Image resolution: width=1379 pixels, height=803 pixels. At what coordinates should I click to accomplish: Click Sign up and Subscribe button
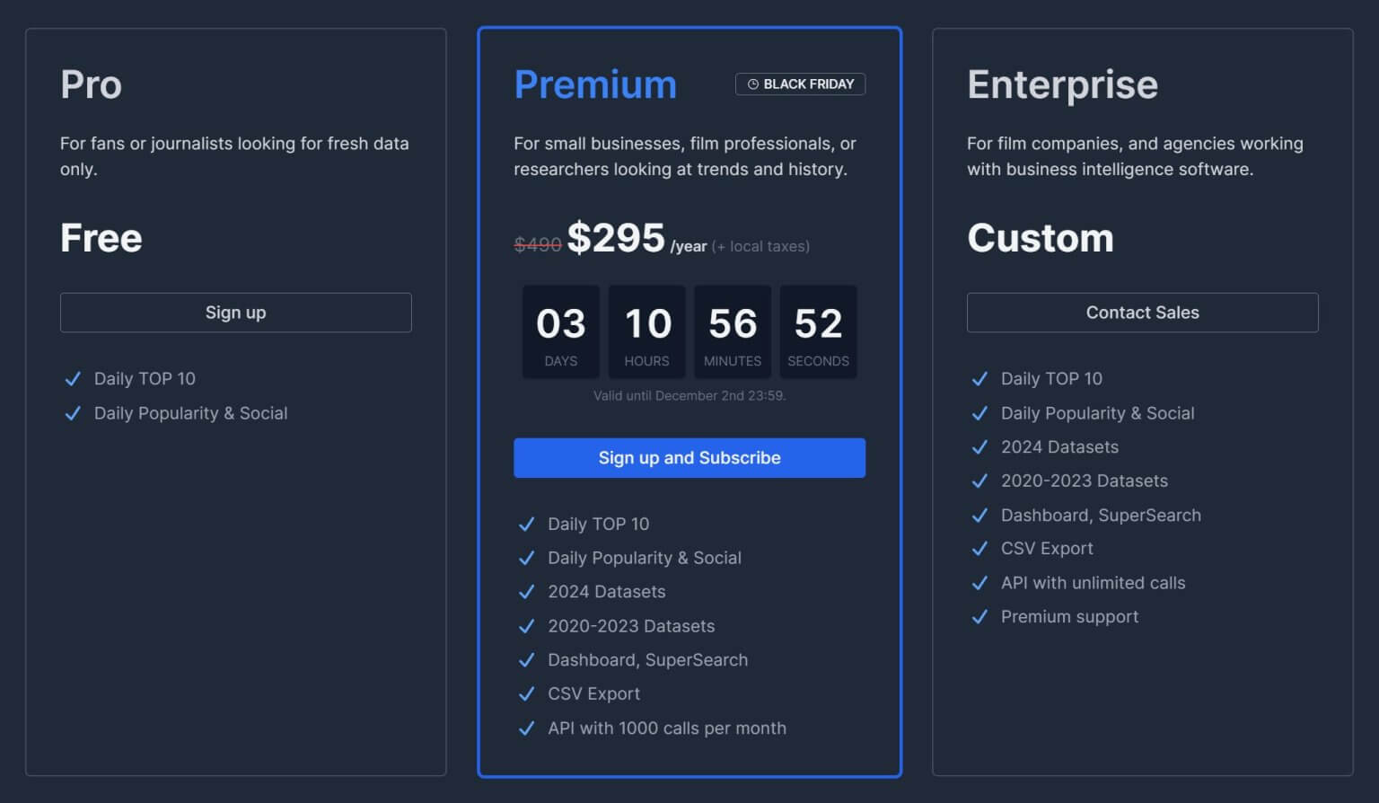(x=689, y=458)
